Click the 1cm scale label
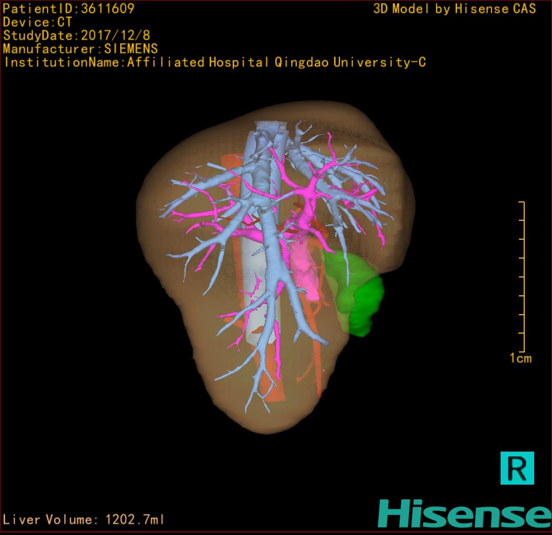The image size is (552, 535). [x=520, y=359]
